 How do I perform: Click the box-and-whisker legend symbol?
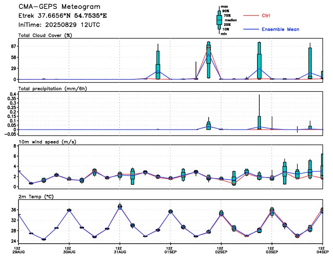pyautogui.click(x=219, y=20)
